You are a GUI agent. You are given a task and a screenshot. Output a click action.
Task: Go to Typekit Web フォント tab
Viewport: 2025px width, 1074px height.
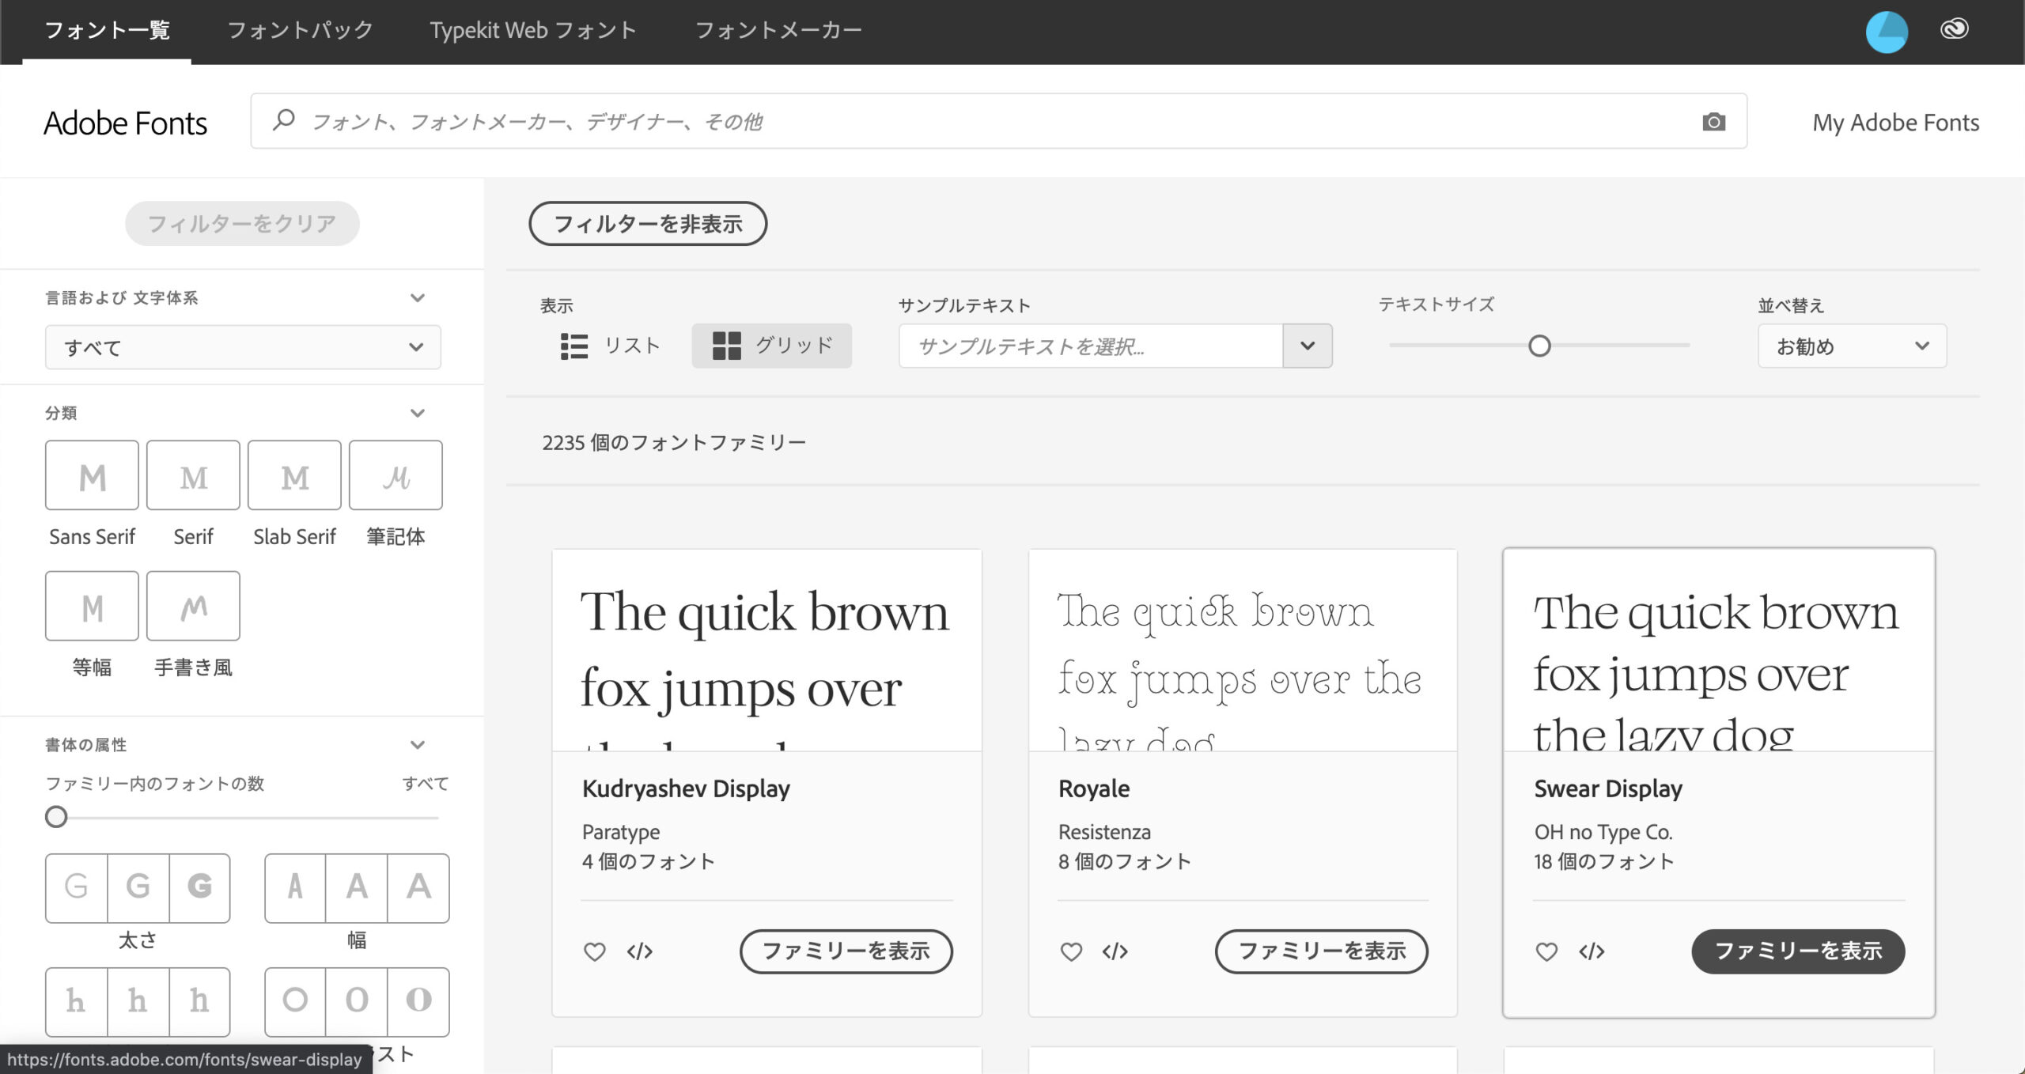(x=533, y=30)
